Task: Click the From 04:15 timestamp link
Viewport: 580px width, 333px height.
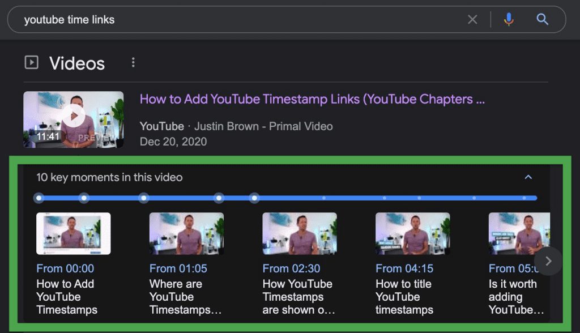Action: pos(404,268)
